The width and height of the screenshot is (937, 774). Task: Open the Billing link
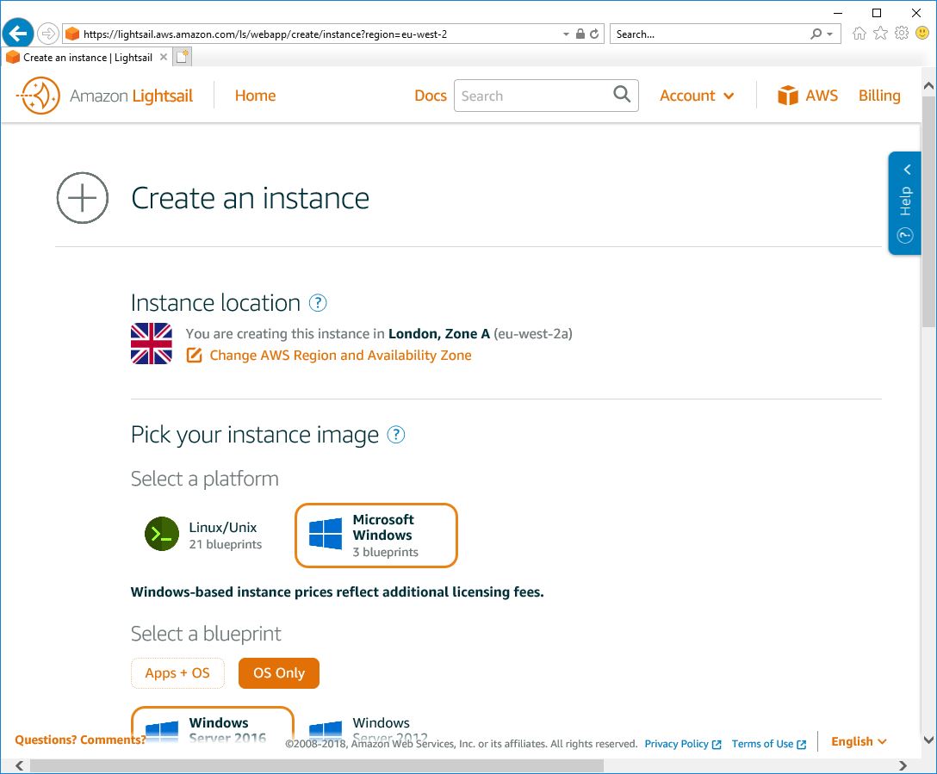879,96
